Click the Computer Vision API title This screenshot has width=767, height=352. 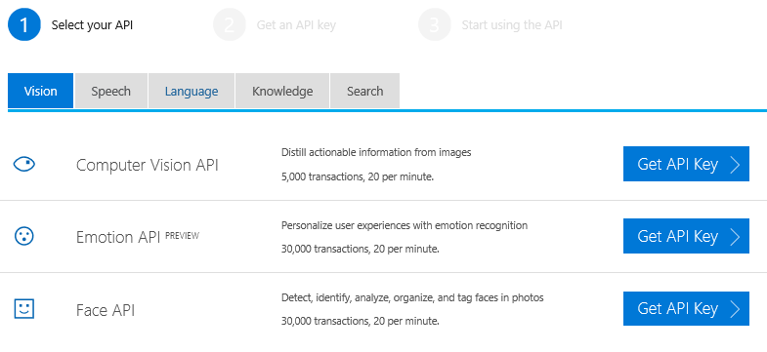coord(148,165)
